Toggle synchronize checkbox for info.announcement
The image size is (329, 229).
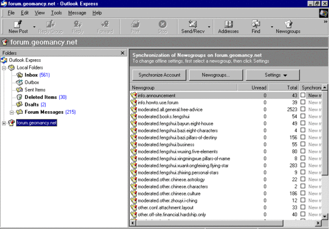[303, 95]
